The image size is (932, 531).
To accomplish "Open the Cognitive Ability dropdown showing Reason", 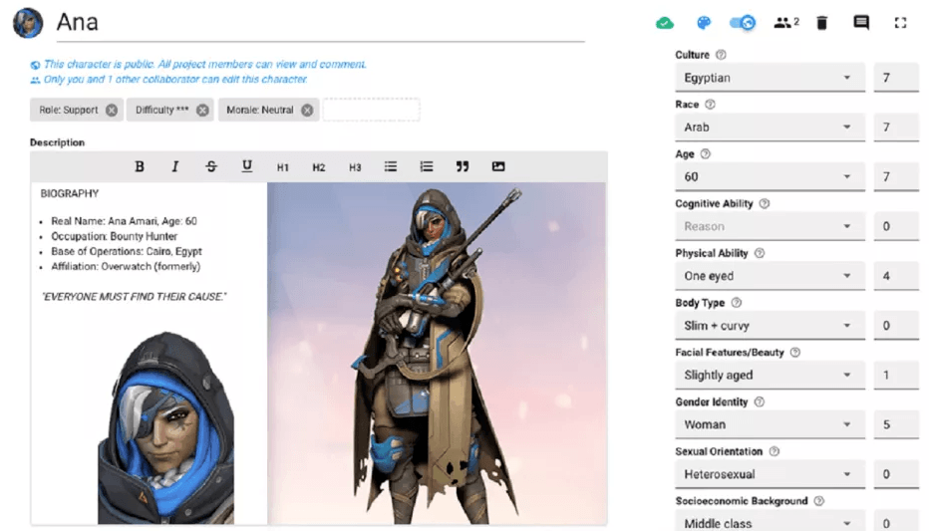I will point(770,226).
